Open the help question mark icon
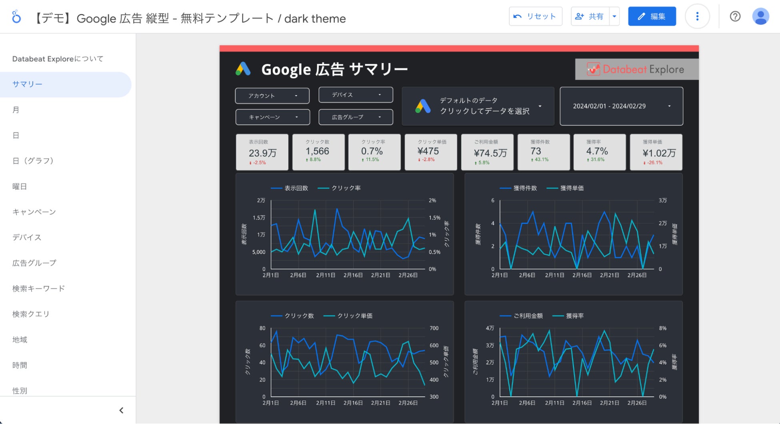Viewport: 780px width, 424px height. 735,16
